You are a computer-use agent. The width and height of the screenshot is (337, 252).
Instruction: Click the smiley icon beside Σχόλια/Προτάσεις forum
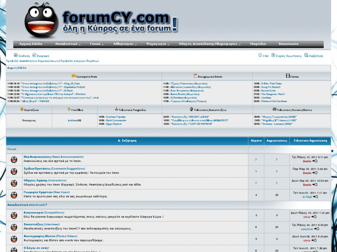coord(14,172)
